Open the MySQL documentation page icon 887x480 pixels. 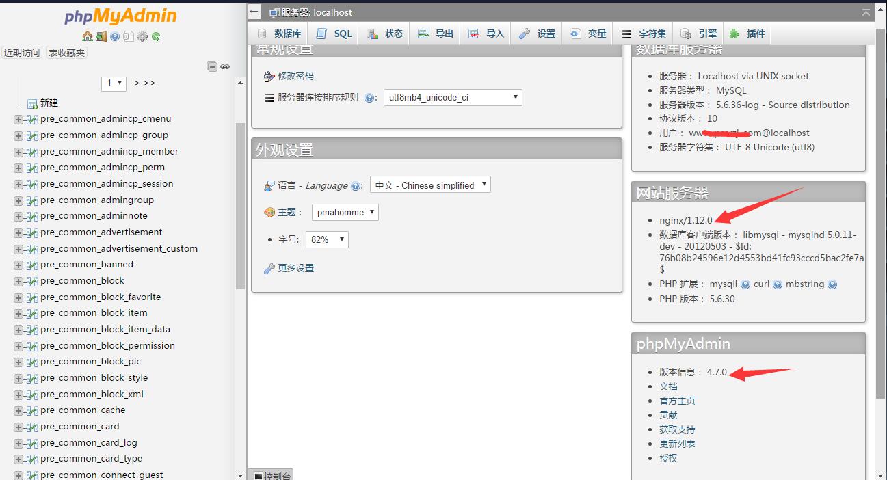tap(129, 37)
